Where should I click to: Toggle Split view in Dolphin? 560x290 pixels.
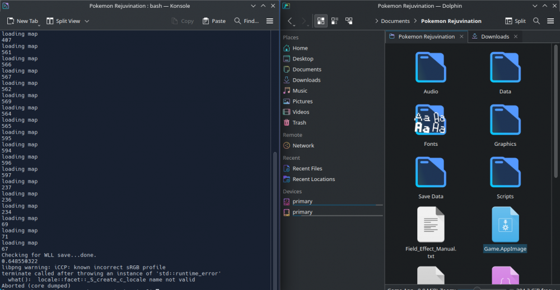click(515, 21)
